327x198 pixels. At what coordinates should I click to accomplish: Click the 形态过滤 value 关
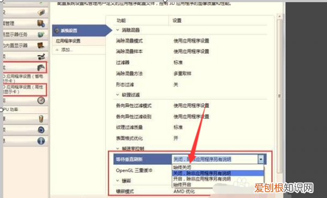tap(176, 84)
